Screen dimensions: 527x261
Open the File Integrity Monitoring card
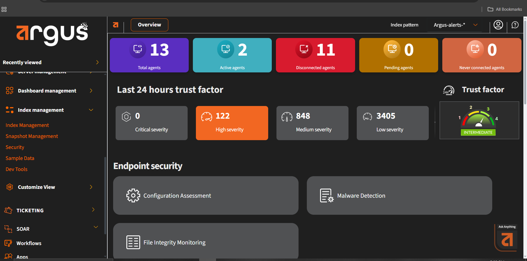[x=206, y=241]
